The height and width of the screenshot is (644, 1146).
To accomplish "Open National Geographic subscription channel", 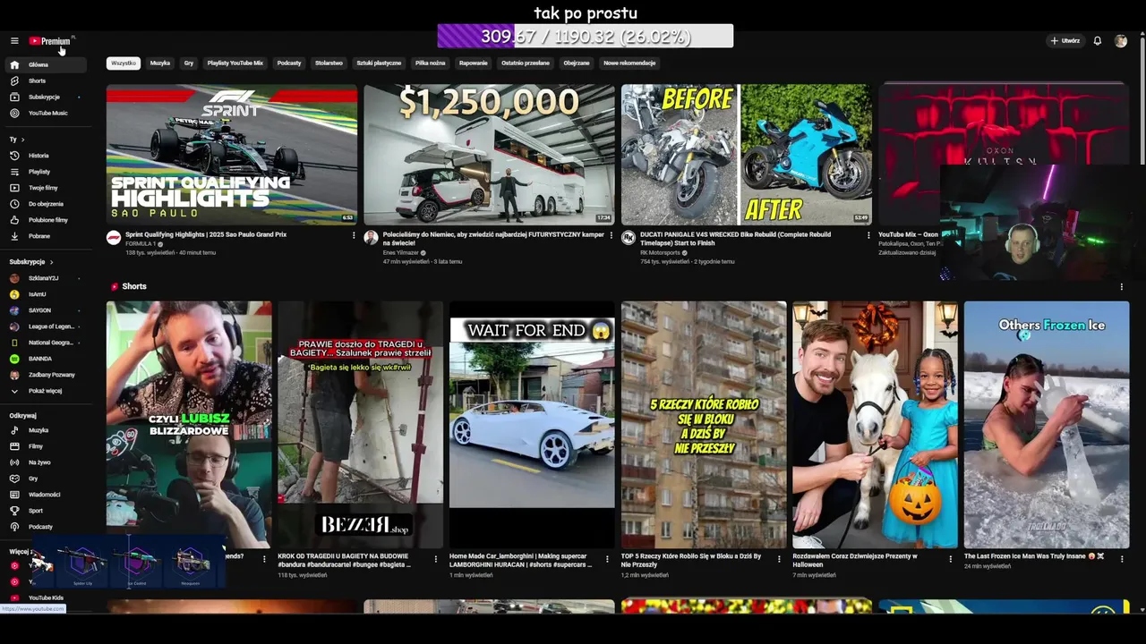I will tap(45, 343).
